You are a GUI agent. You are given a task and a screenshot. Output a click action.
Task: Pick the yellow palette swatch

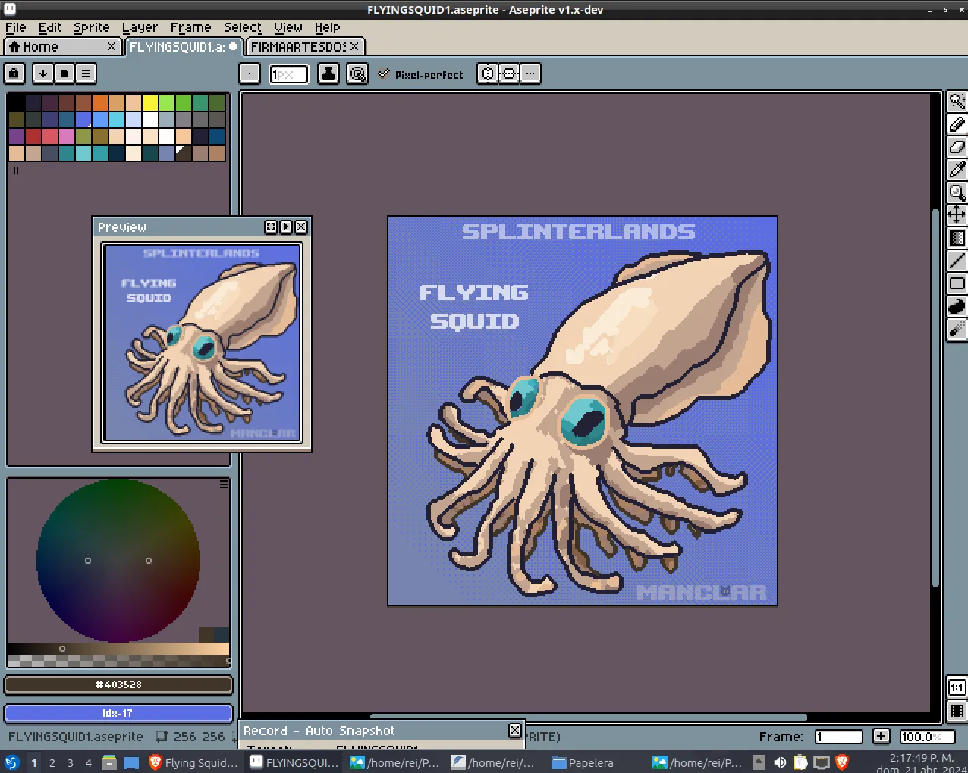pos(150,103)
